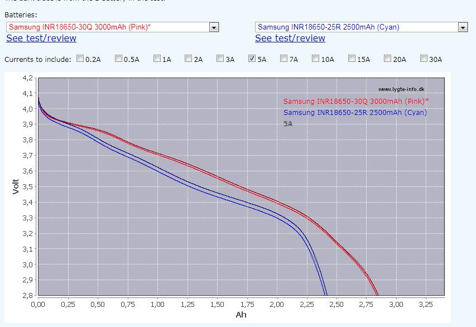Open See test/review link for 25R battery

point(290,38)
